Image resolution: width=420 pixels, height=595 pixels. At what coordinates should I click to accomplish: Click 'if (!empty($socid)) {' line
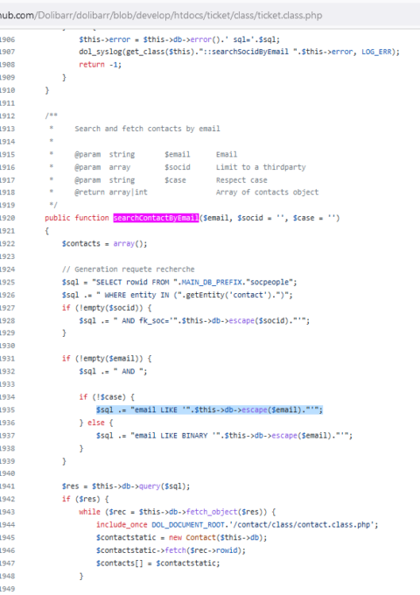(107, 308)
